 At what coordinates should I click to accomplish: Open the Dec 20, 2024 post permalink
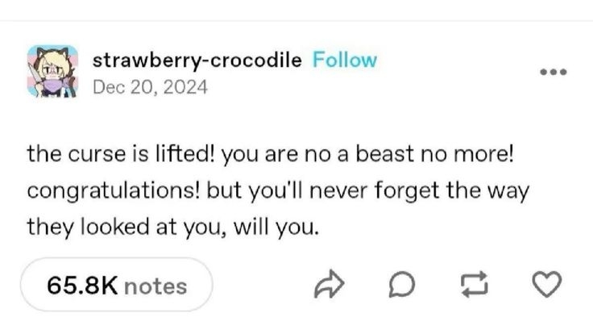pyautogui.click(x=150, y=87)
